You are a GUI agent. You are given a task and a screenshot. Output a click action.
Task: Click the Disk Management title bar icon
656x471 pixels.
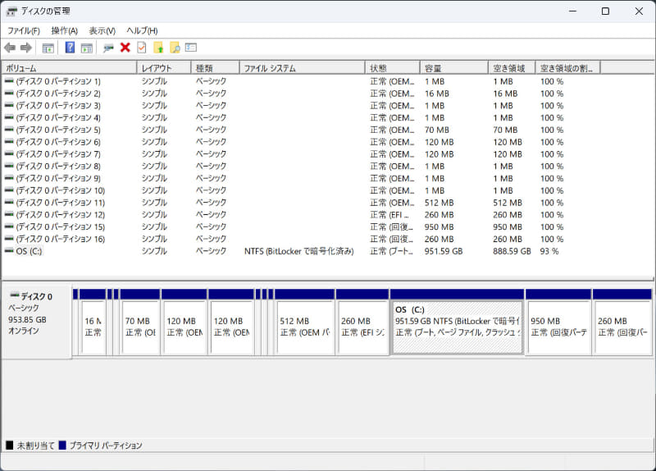coord(11,11)
